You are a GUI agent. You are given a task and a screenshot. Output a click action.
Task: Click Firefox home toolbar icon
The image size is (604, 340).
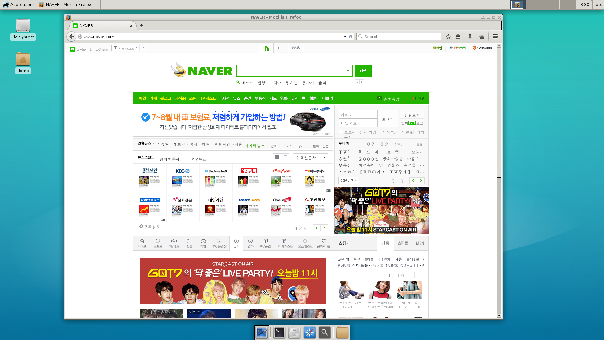[x=482, y=37]
